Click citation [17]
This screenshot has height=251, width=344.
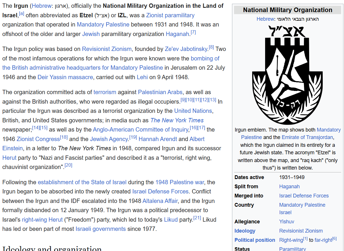(201, 128)
